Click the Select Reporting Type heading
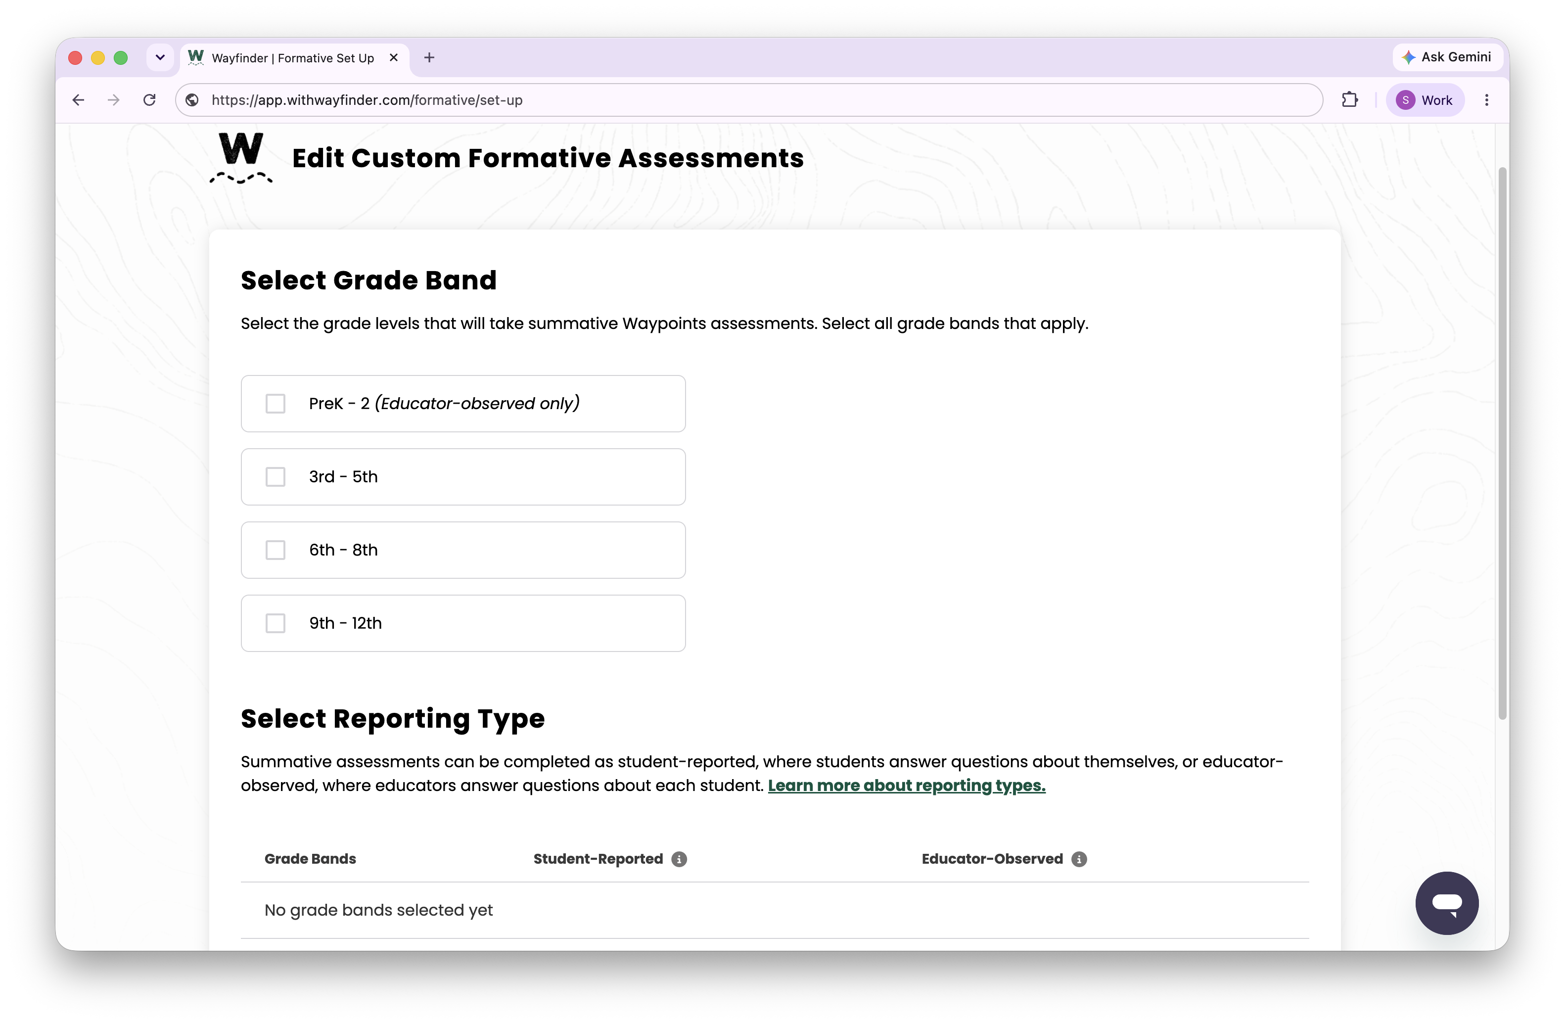The image size is (1565, 1024). [x=393, y=719]
